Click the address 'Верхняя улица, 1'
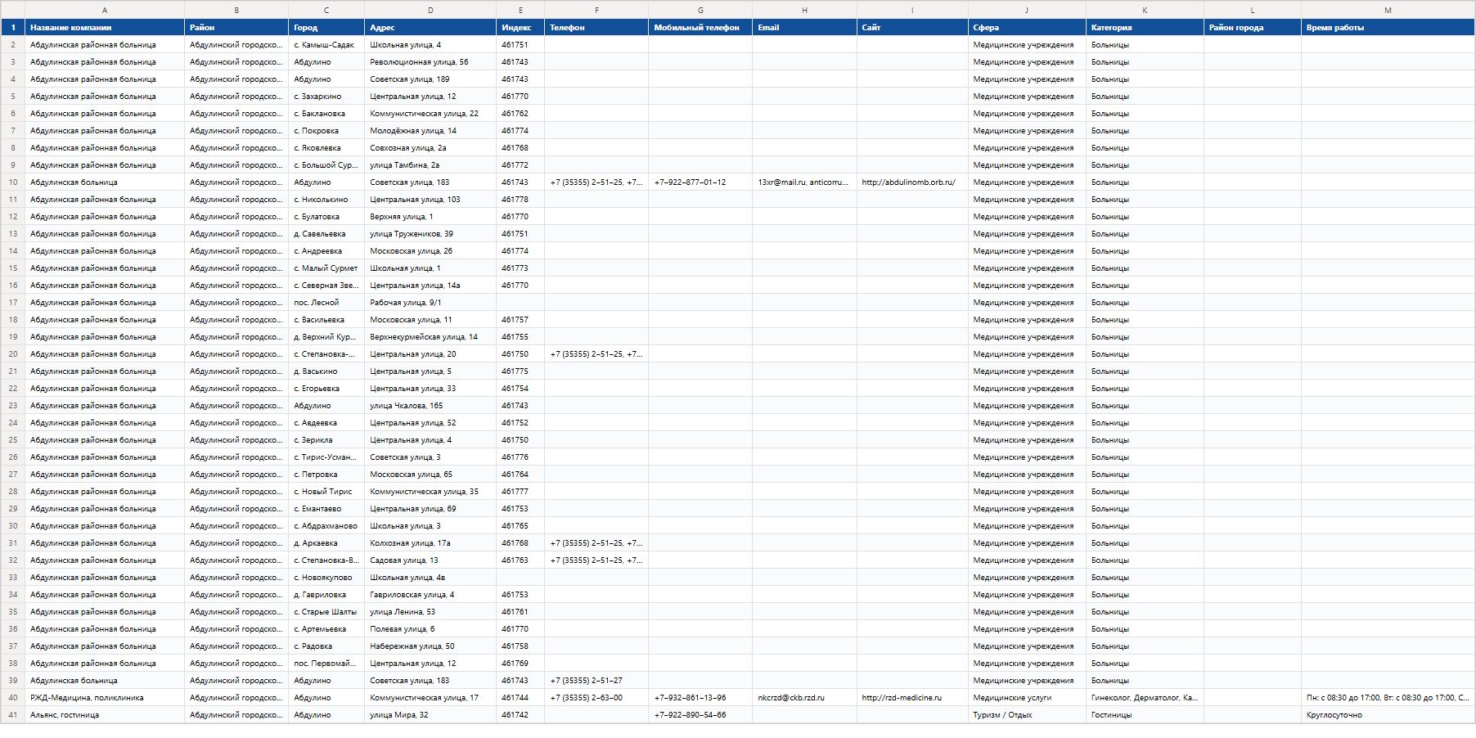Image resolution: width=1476 pixels, height=738 pixels. 430,217
